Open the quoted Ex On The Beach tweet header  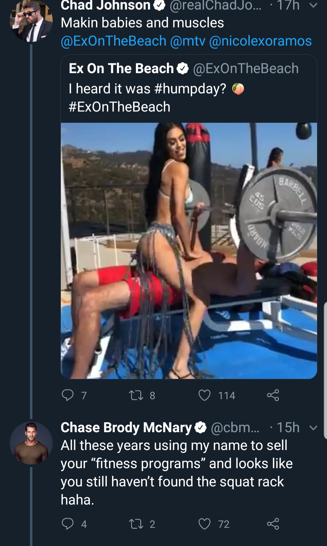coord(183,68)
